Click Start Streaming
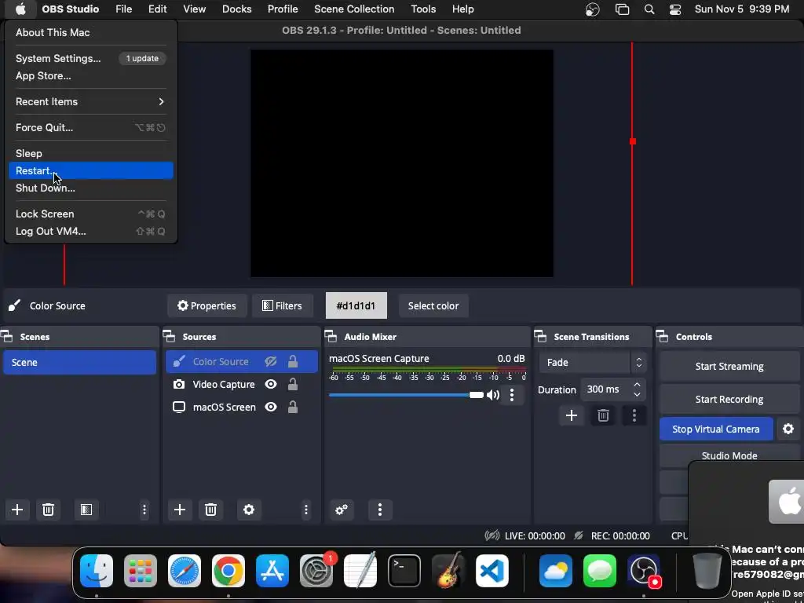The width and height of the screenshot is (804, 603). pos(729,367)
